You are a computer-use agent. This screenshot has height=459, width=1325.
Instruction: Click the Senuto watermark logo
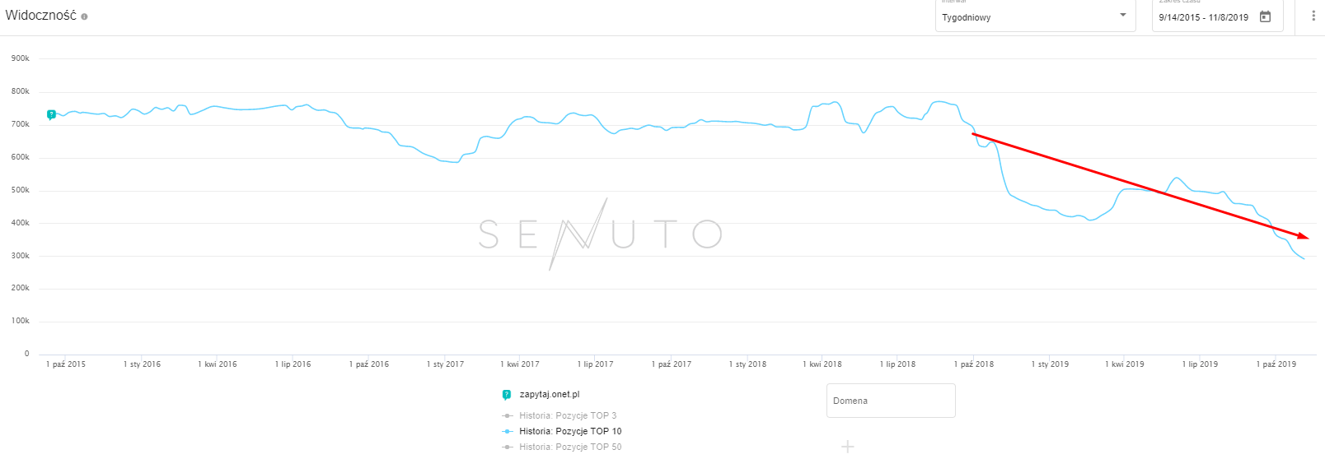600,234
